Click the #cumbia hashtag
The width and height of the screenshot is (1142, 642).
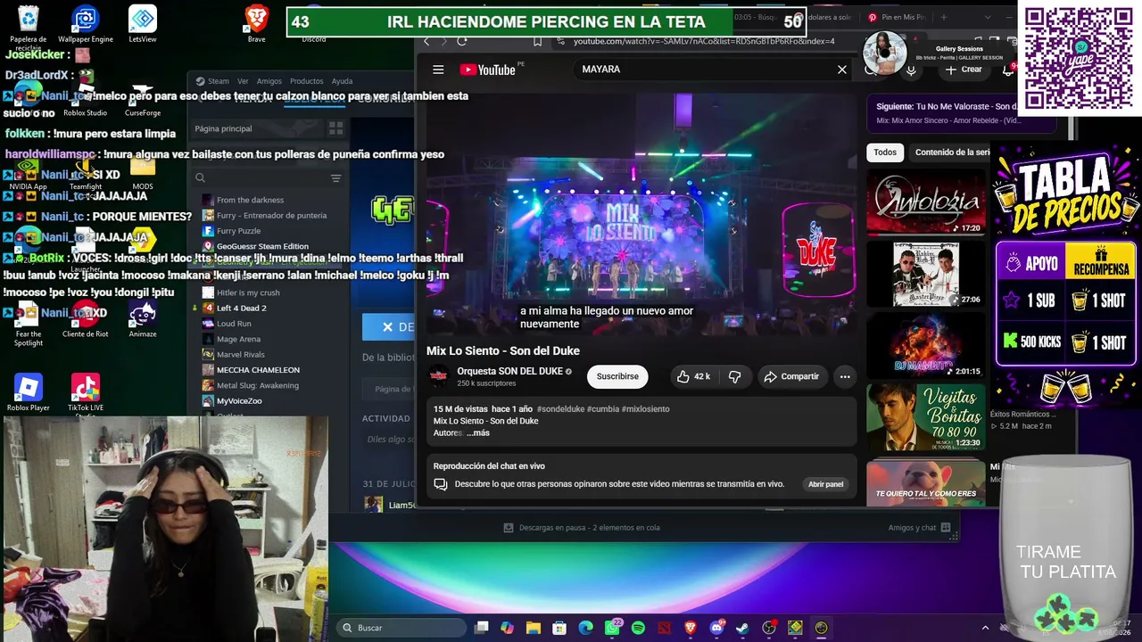(x=602, y=409)
